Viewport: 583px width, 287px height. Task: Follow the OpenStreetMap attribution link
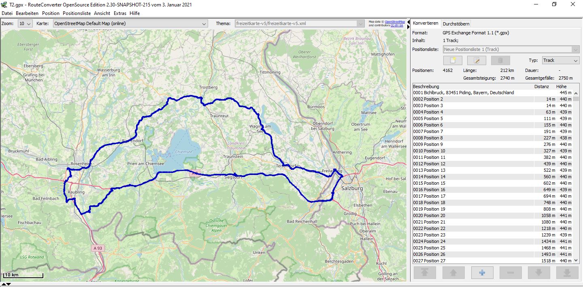click(395, 21)
